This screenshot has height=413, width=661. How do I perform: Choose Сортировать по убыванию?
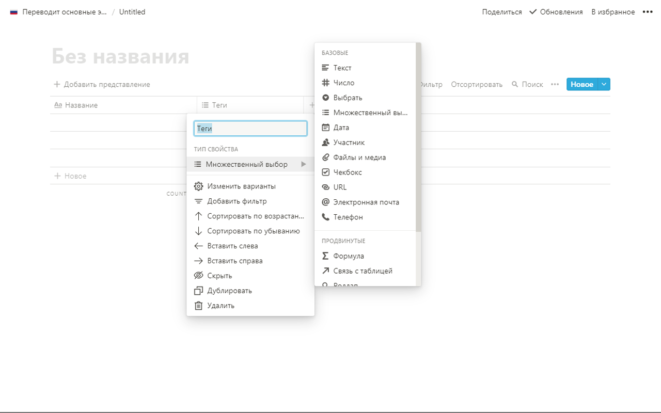point(253,231)
